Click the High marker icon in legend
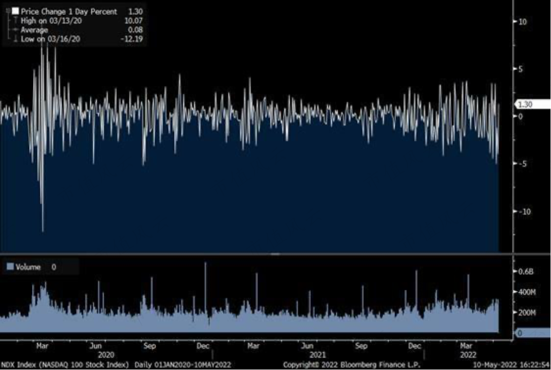Image resolution: width=551 pixels, height=370 pixels. 15,21
